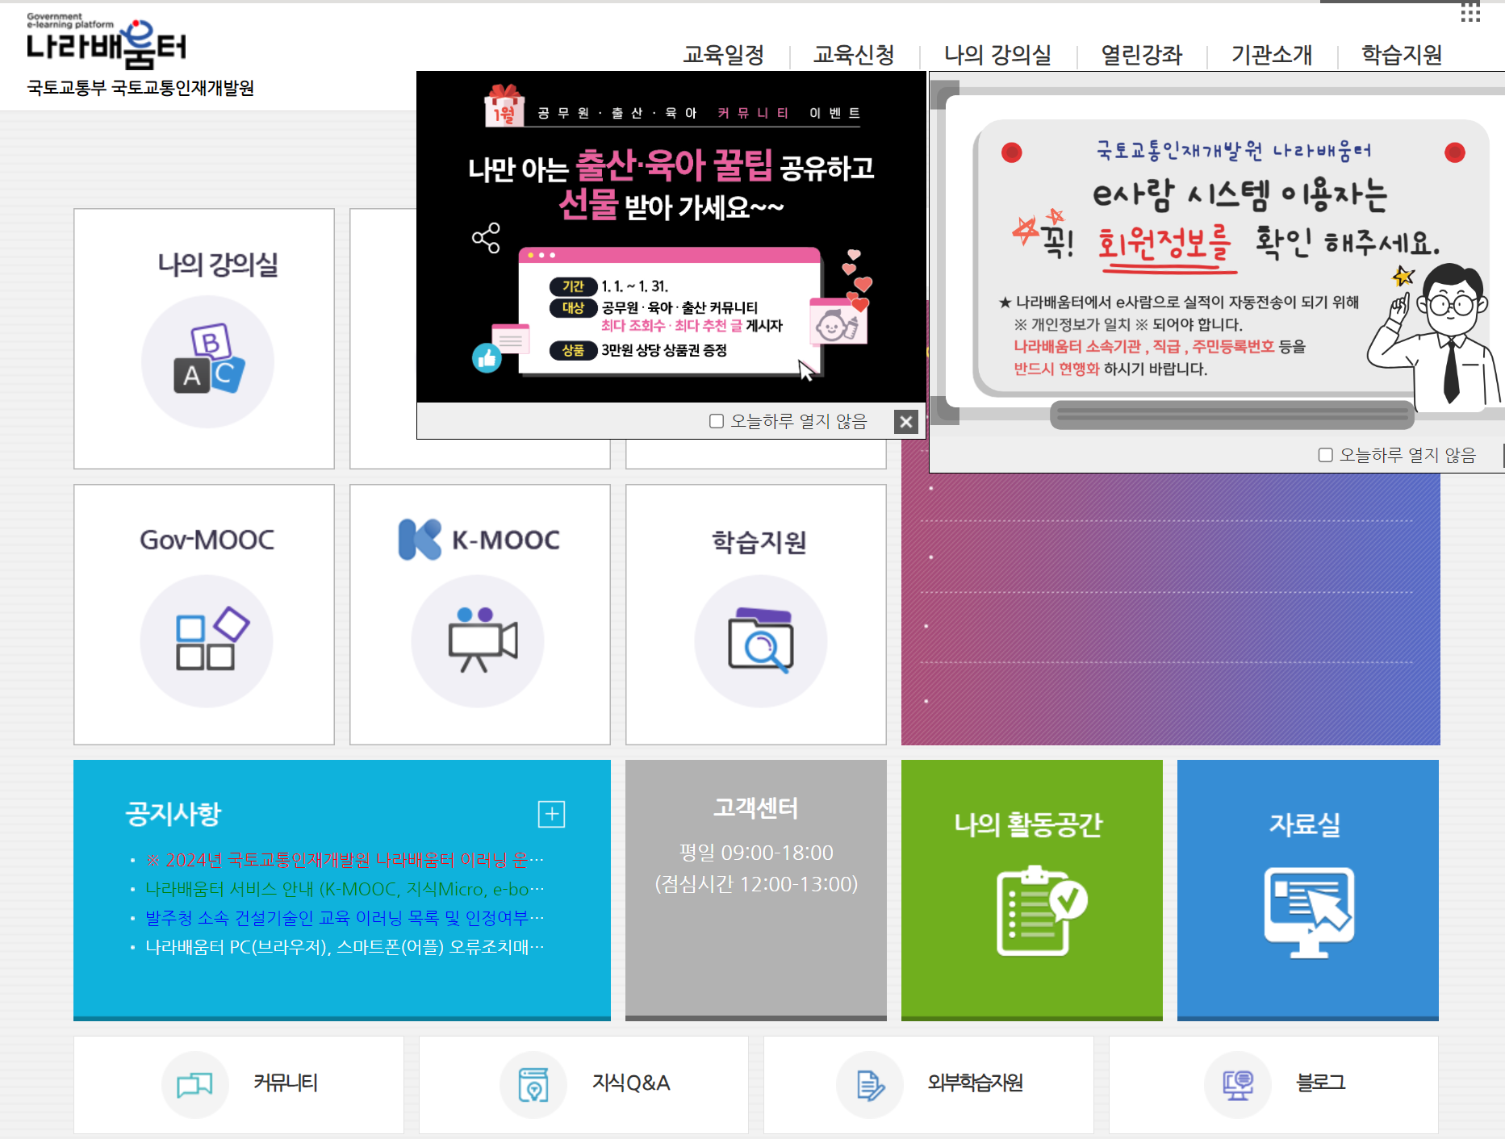Viewport: 1505px width, 1139px height.
Task: Click the 외부학습지원 document icon
Action: [x=870, y=1084]
